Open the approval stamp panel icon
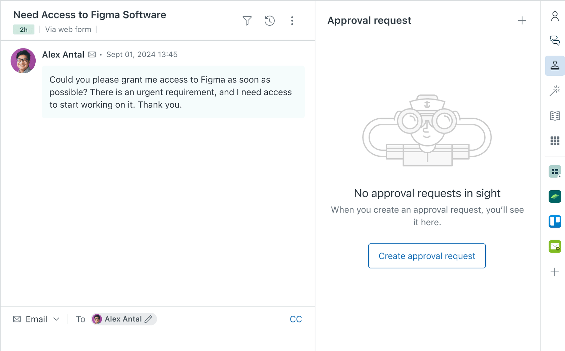Image resolution: width=565 pixels, height=351 pixels. tap(555, 66)
